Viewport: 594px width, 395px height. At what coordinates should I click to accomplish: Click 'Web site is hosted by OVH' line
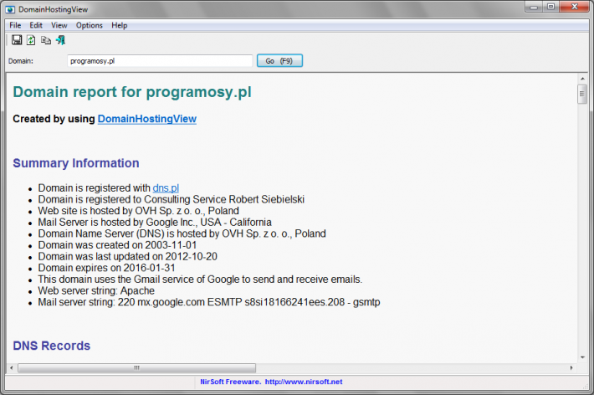point(139,211)
